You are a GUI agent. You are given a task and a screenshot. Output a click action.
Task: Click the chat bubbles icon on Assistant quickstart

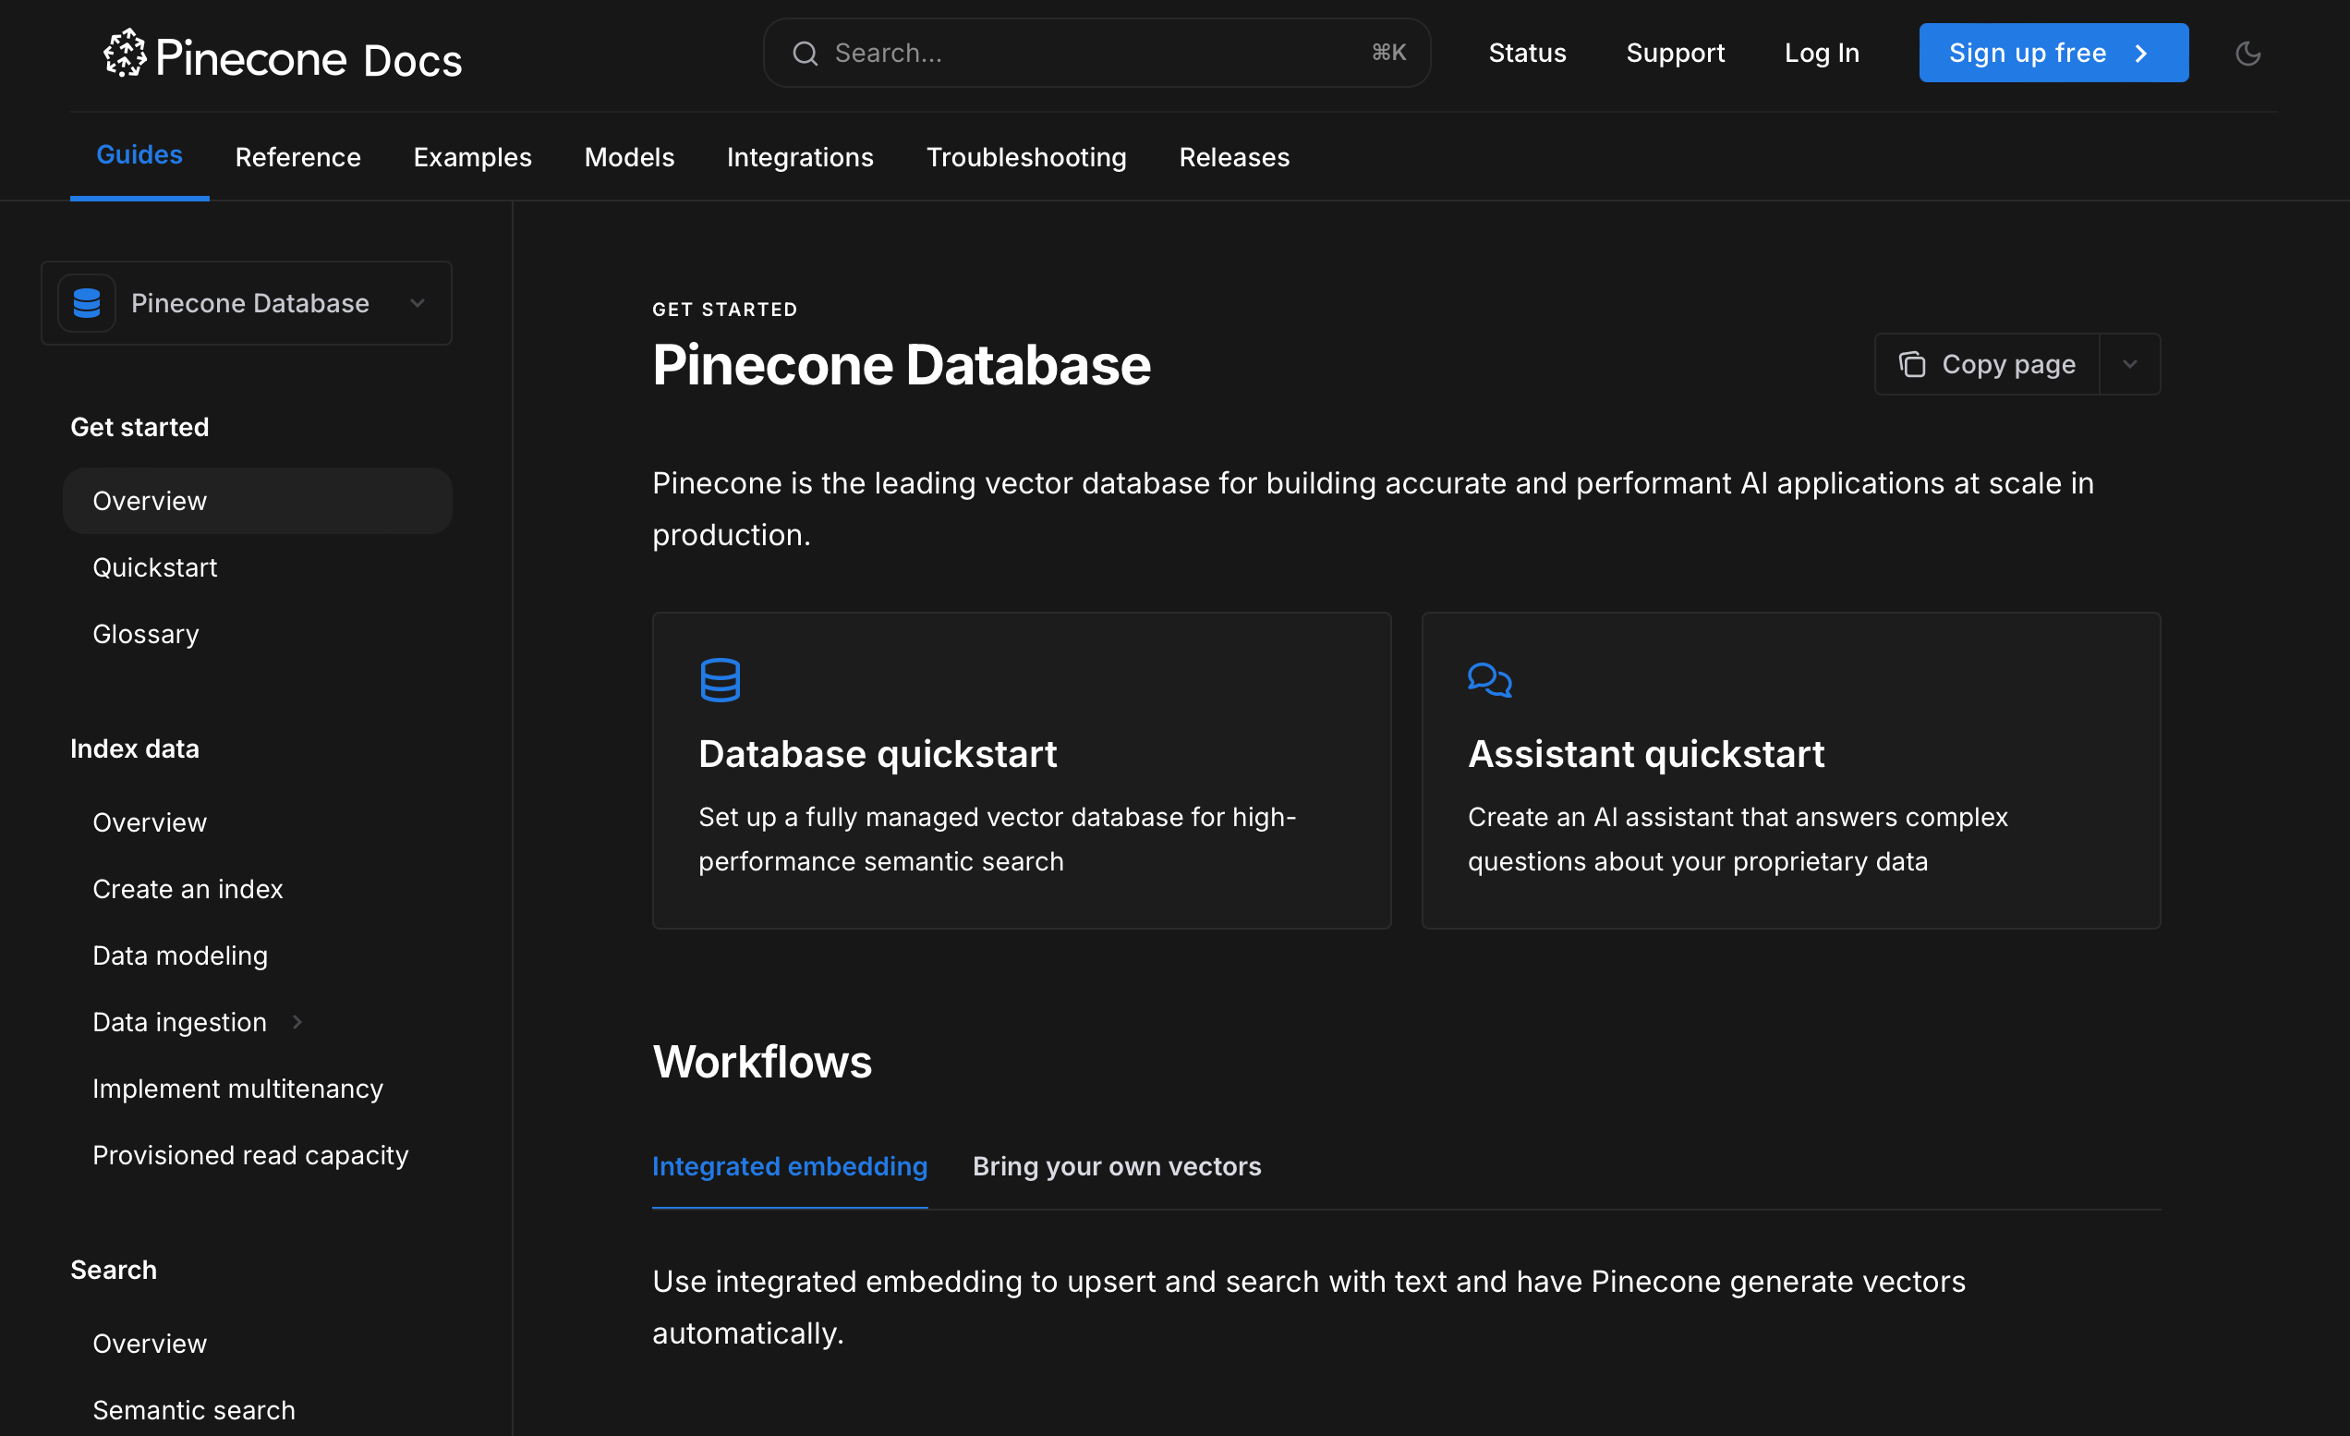pyautogui.click(x=1490, y=679)
